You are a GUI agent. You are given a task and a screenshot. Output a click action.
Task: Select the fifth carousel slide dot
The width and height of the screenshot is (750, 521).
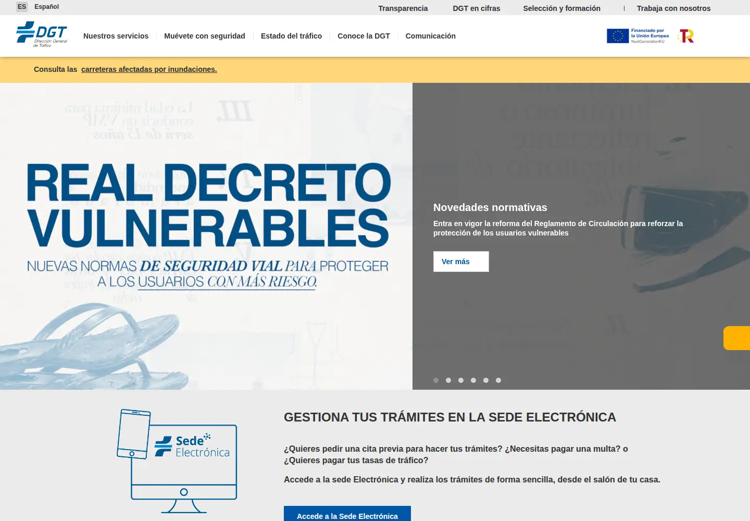(x=486, y=380)
